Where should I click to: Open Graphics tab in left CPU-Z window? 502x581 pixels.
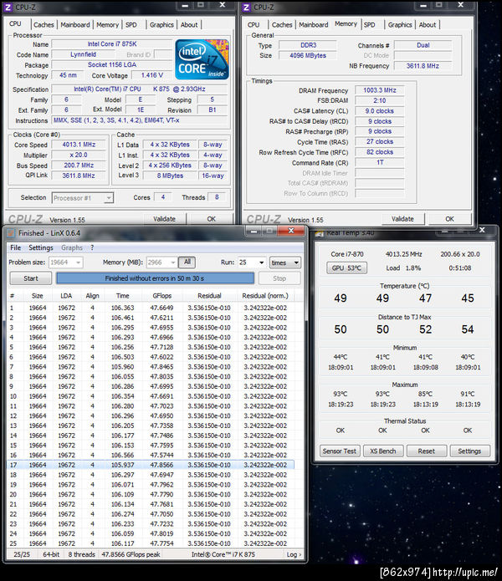click(161, 25)
